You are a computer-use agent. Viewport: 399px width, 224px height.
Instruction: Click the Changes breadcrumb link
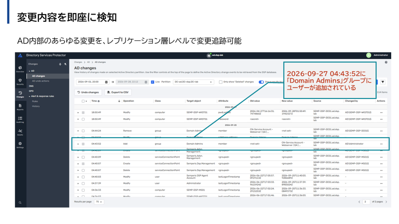(x=78, y=62)
